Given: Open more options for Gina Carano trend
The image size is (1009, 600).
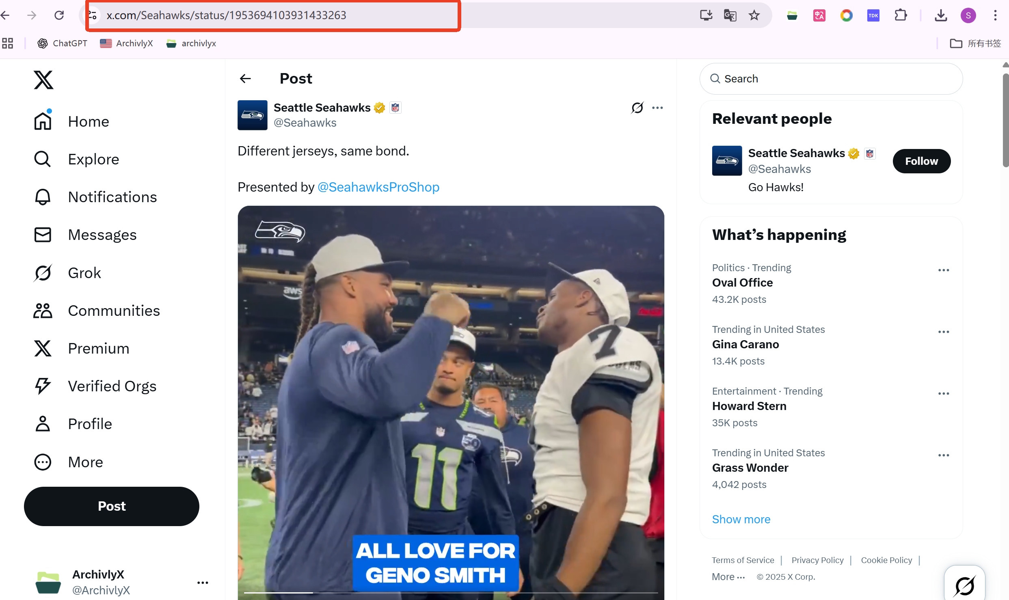Looking at the screenshot, I should point(943,332).
